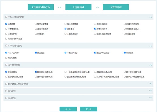Check the 机械安全 checkbox

pos(6,98)
